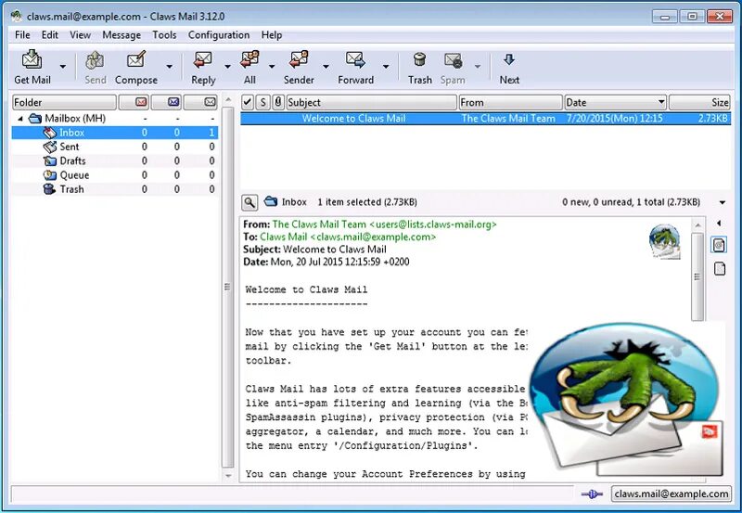Open quick search magnifier icon
This screenshot has height=513, width=742.
point(249,202)
